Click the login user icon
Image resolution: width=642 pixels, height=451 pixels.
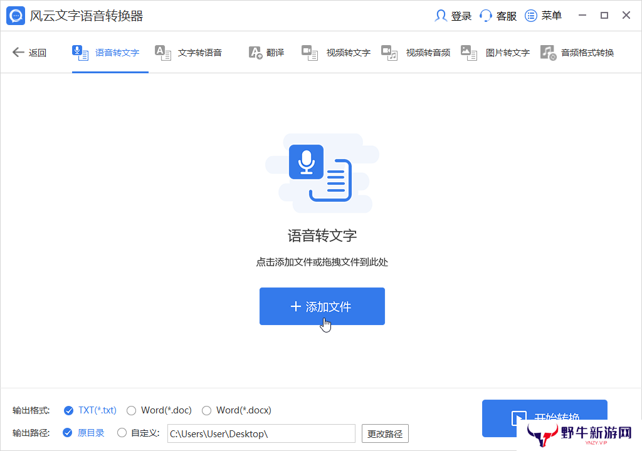click(x=441, y=16)
